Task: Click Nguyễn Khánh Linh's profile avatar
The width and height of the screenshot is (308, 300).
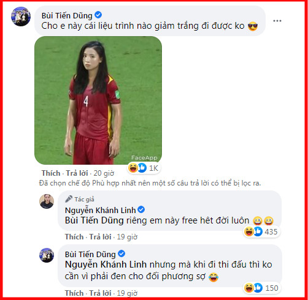Action: click(x=47, y=201)
